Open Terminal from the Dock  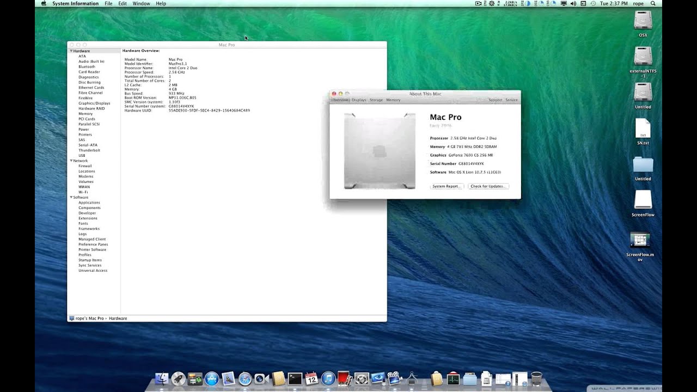coord(295,378)
